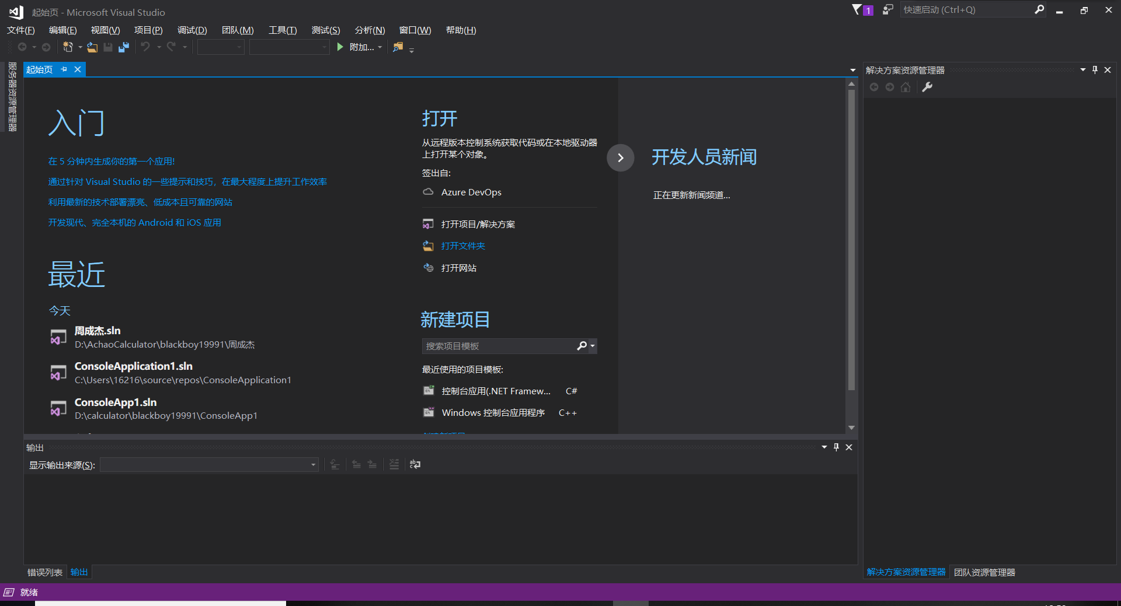
Task: Click the start page vertical scrollbar thumb
Action: (x=851, y=239)
